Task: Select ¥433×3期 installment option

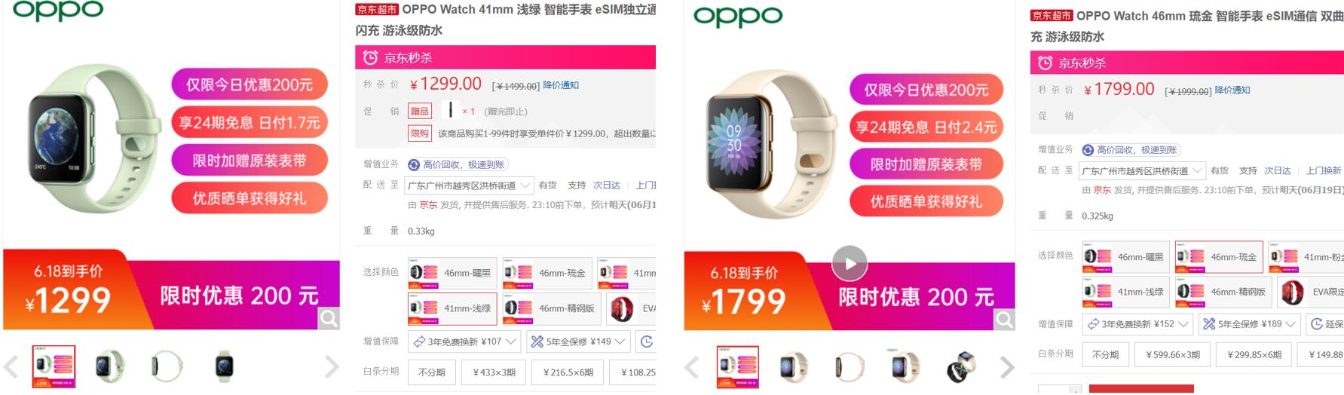Action: [x=494, y=372]
